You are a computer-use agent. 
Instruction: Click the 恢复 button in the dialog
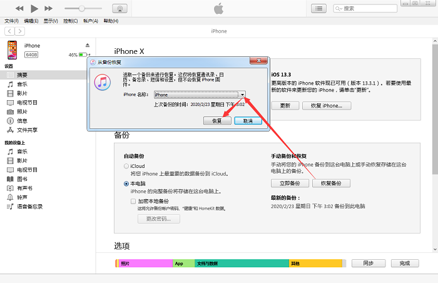coord(217,121)
